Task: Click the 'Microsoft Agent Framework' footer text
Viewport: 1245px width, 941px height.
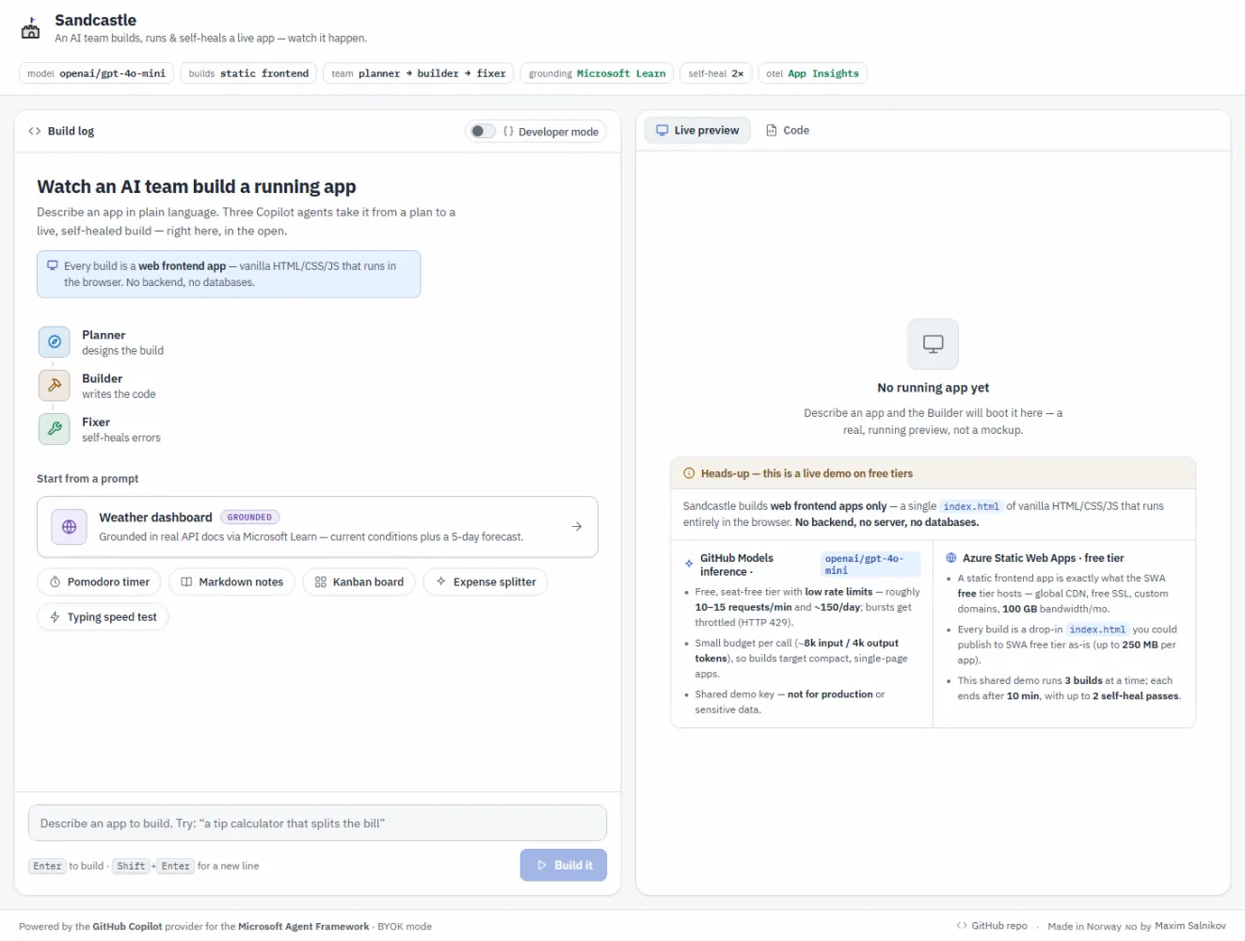Action: (303, 927)
